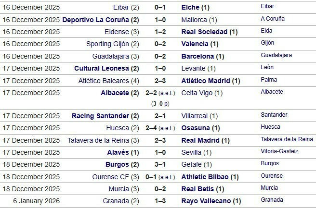Click Deportivo La Coruña team name
The image size is (316, 208).
[x=96, y=20]
